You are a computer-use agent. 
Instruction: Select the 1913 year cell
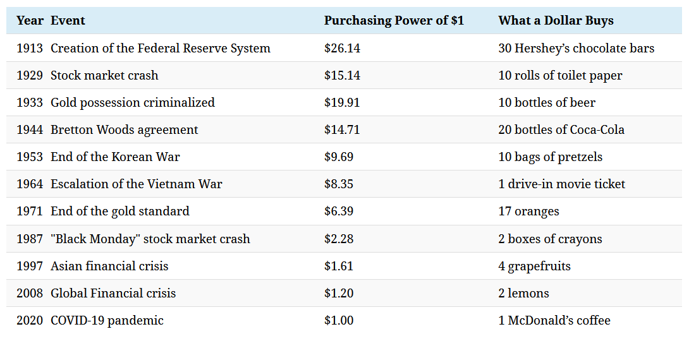point(30,48)
